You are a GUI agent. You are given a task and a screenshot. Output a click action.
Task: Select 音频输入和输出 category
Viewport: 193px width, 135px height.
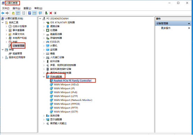tap(58, 123)
